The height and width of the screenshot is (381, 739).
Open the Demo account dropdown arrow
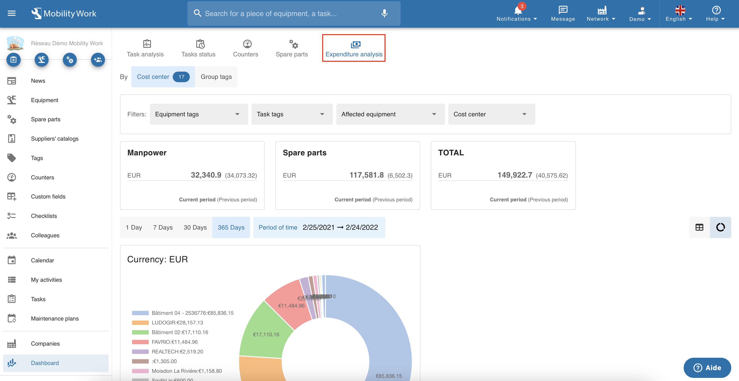[649, 19]
